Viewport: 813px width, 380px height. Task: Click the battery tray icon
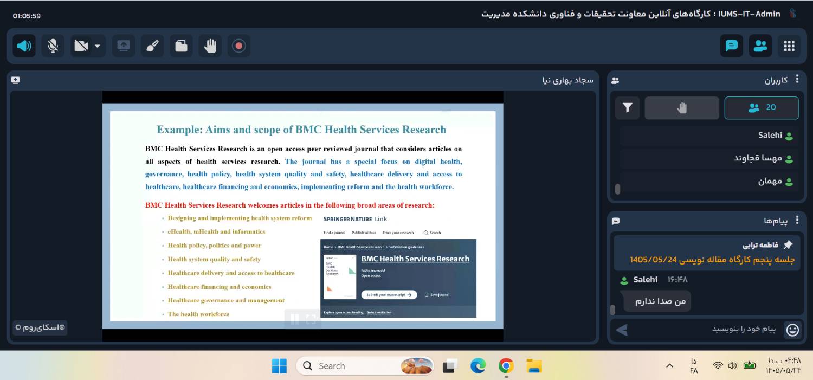[750, 366]
